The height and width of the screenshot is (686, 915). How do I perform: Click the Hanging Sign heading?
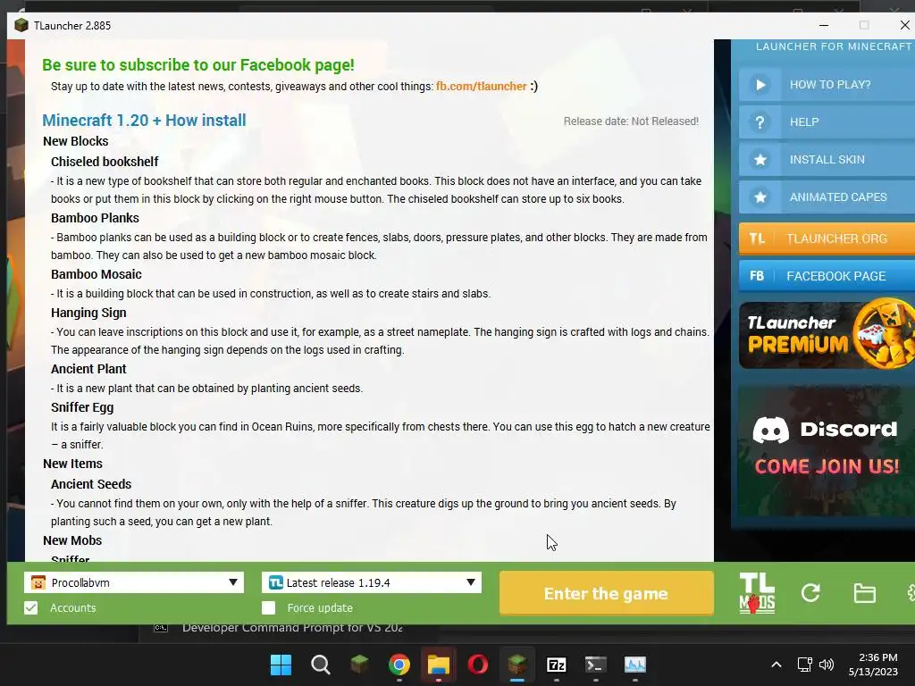click(88, 313)
